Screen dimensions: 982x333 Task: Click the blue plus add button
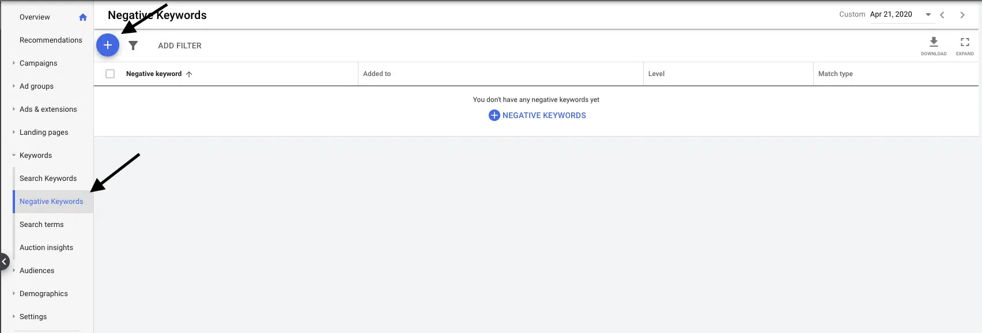pos(108,45)
